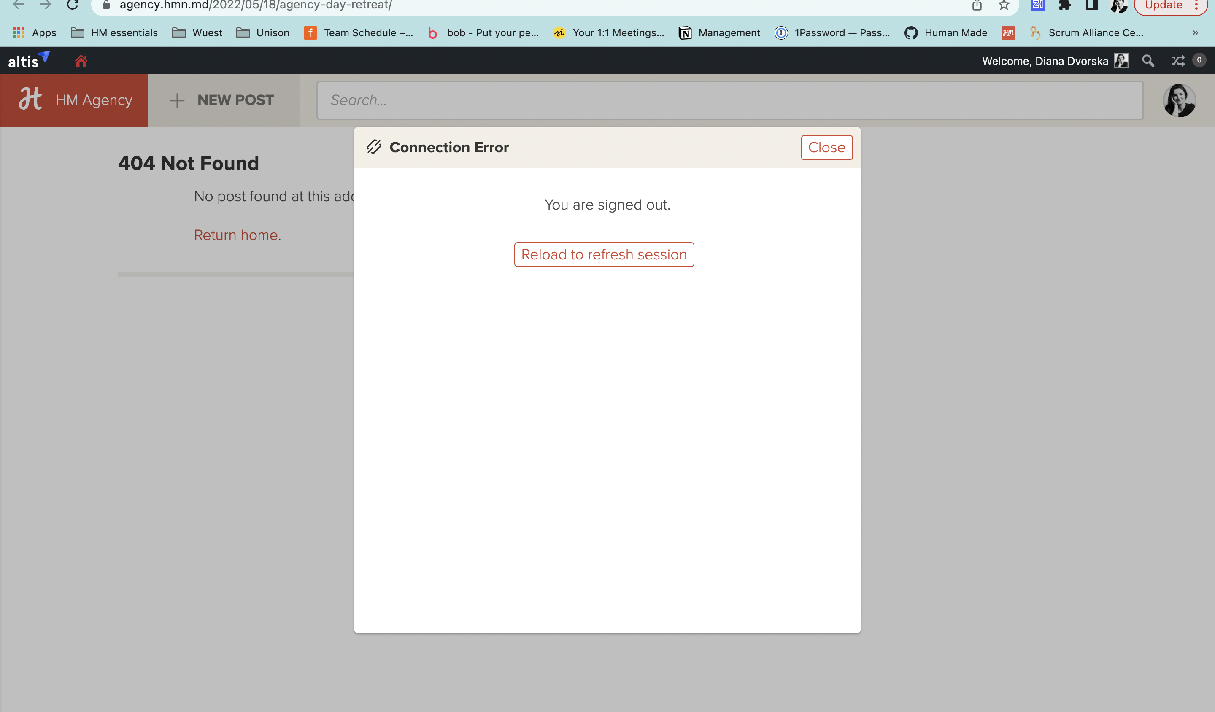Screen dimensions: 1215x712
Task: Expand hidden bookmarks overflow chevron
Action: click(x=1195, y=33)
